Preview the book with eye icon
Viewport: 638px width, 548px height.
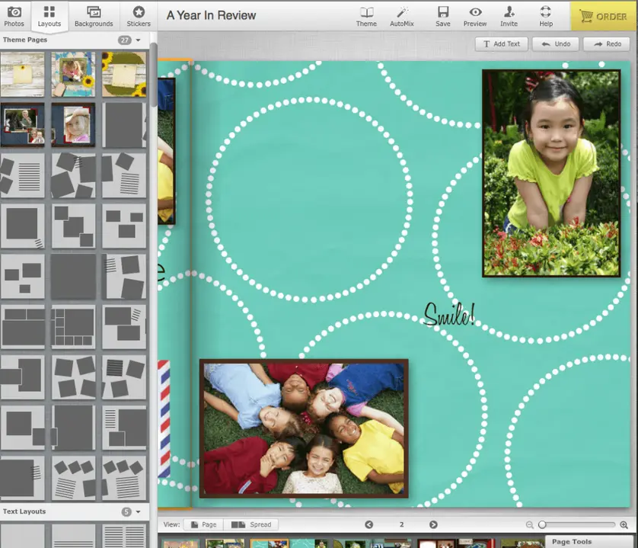pos(475,16)
